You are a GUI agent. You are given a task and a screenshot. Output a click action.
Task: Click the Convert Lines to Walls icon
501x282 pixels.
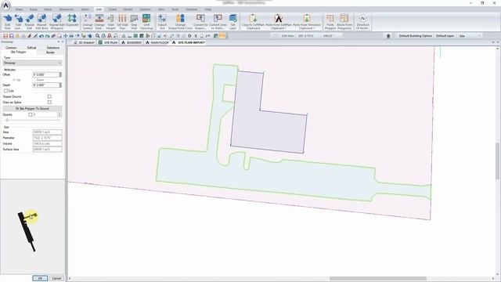(218, 21)
